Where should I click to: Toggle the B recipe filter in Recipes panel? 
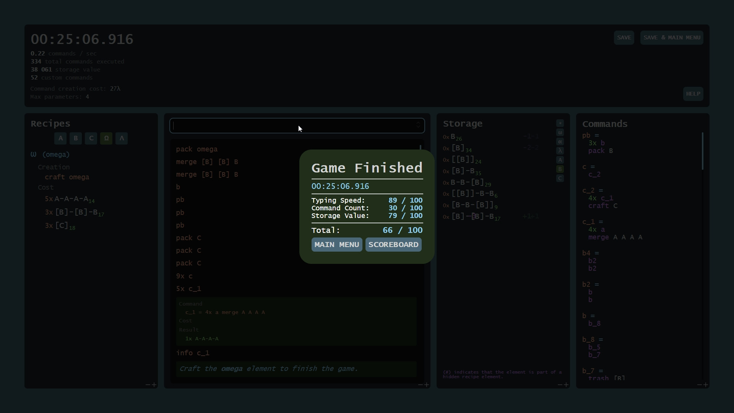(x=75, y=138)
